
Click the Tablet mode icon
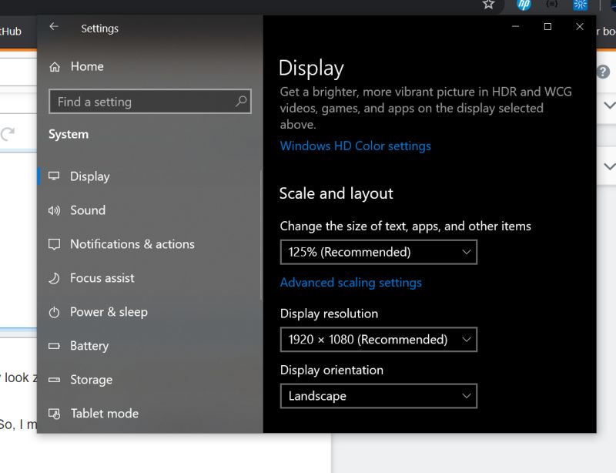coord(54,414)
